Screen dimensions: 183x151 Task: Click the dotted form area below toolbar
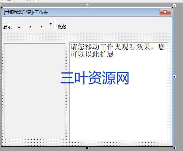click(87, 37)
